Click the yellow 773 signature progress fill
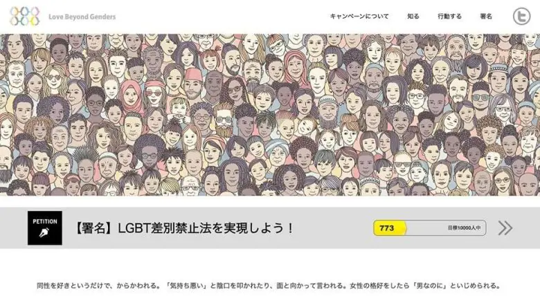 390,227
